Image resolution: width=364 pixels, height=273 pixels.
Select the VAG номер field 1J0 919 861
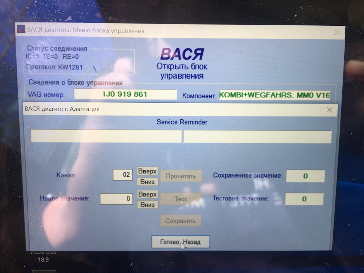click(125, 94)
